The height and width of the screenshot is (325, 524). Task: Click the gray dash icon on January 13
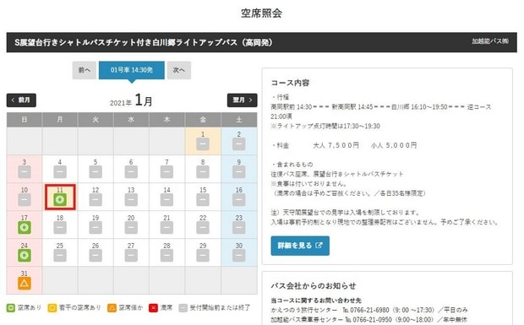(131, 199)
